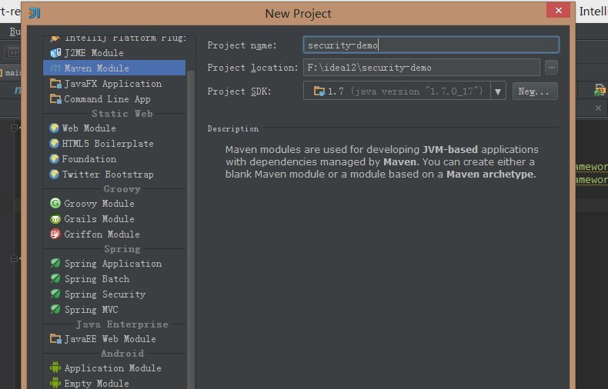Select Grails Module type
Viewport: 608px width, 389px height.
115,219
